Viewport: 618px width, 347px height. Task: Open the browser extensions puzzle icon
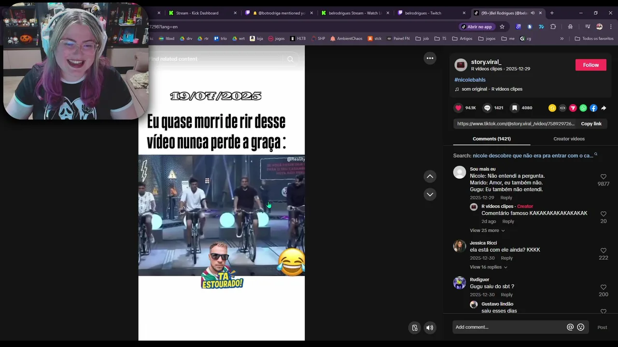[553, 27]
